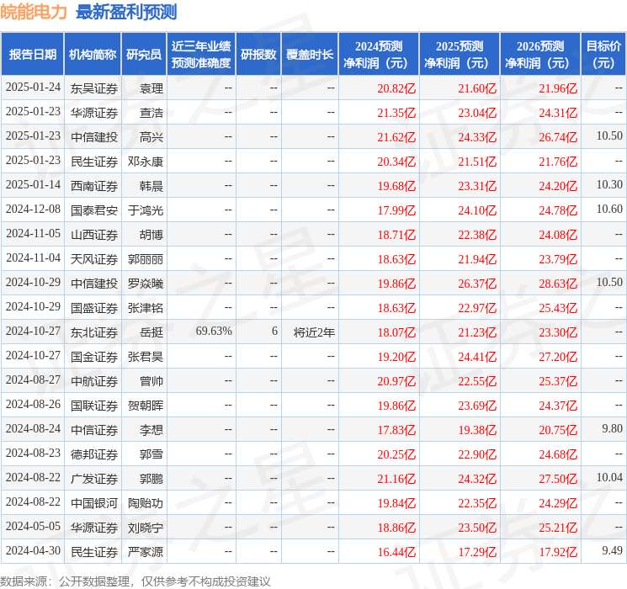Select researcher 邓永康 cell

(145, 162)
